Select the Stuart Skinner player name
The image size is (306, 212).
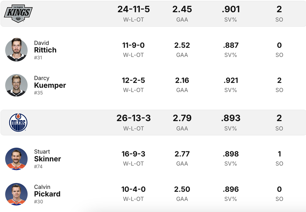click(x=47, y=156)
